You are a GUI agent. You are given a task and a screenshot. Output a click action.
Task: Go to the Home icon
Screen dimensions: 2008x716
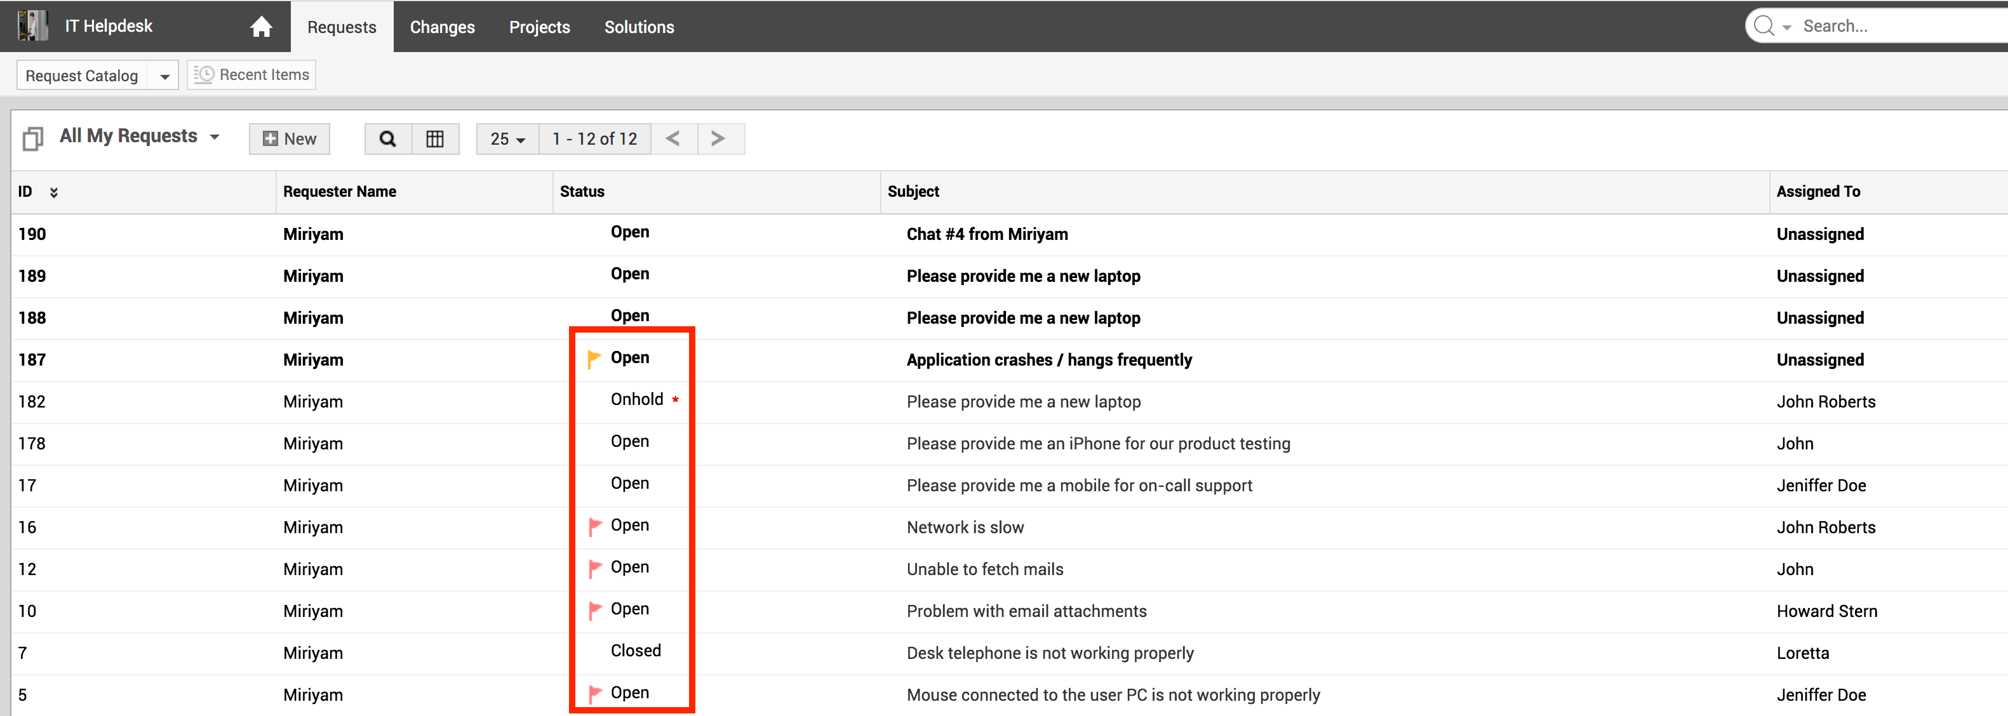261,27
